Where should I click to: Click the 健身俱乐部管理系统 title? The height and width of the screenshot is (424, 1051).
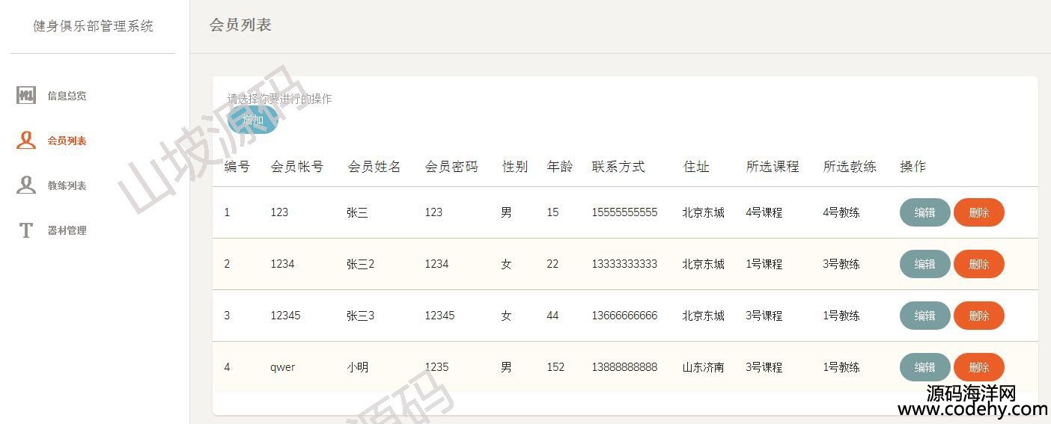93,26
